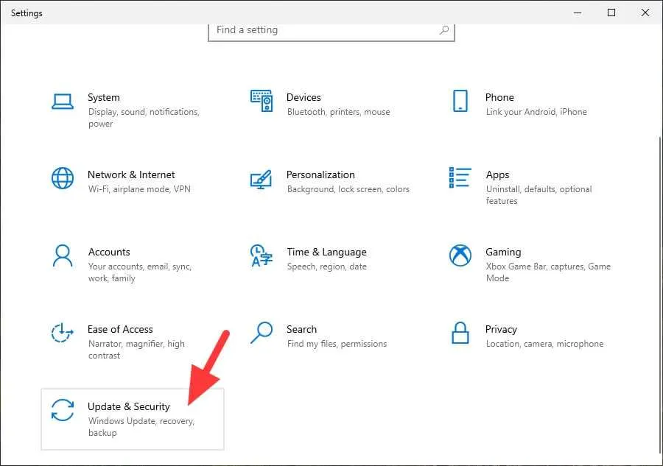Viewport: 663px width, 466px height.
Task: Click the Ease of Access icon
Action: point(62,333)
